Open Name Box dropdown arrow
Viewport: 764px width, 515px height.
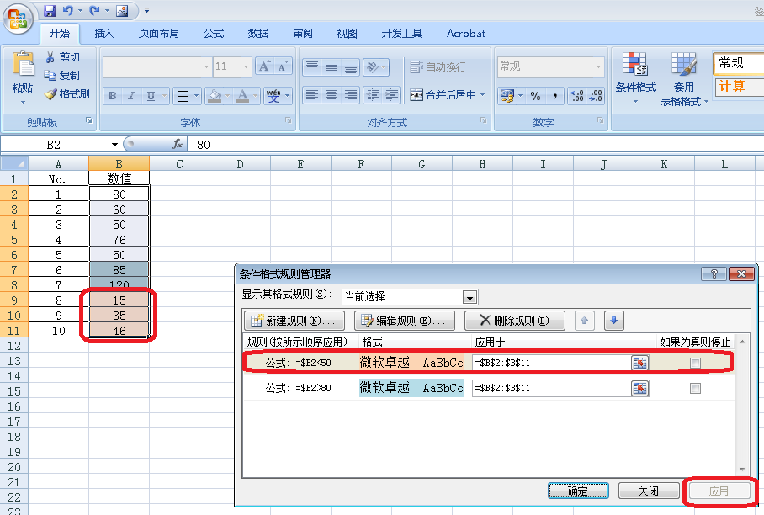coord(114,144)
